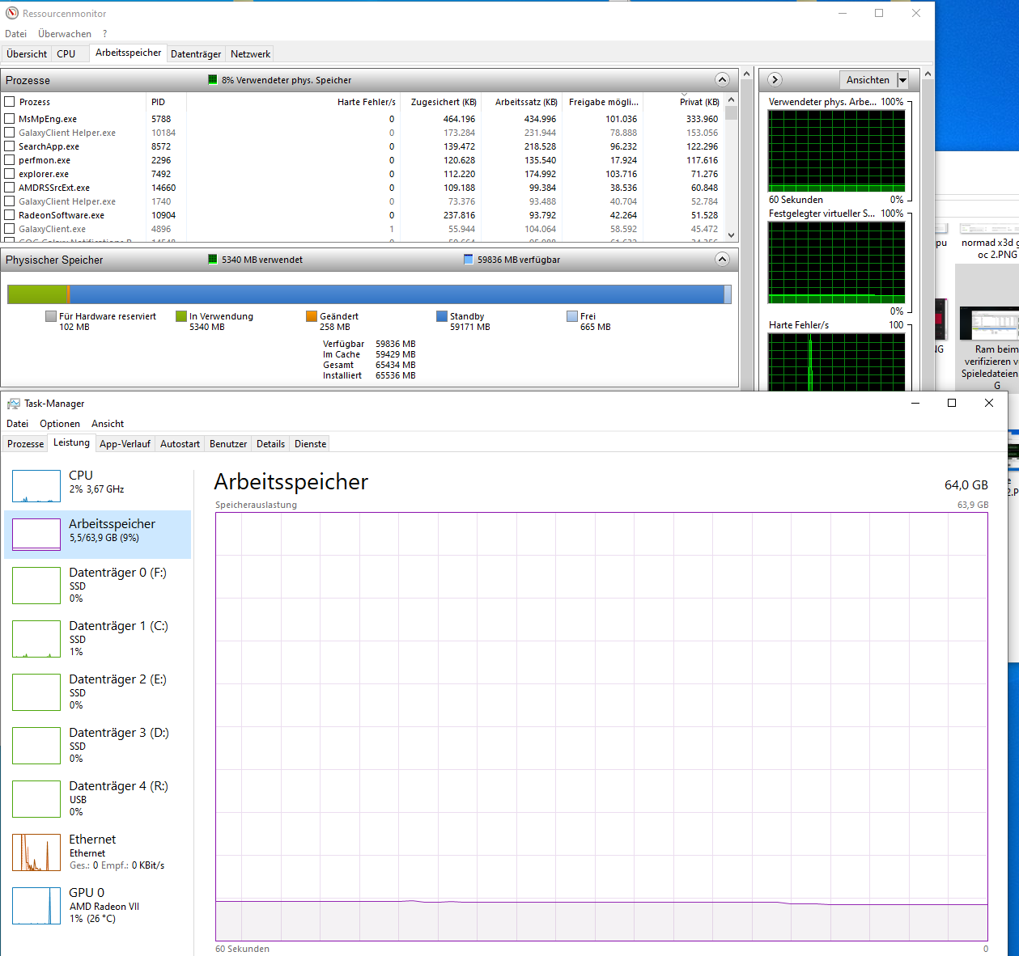Tick the checkbox for MsMpEng.exe
Screen dimensions: 1019x956
(x=10, y=119)
